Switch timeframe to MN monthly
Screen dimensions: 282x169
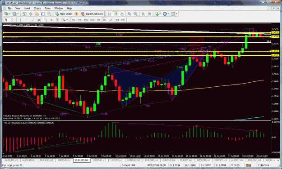[x=123, y=20]
